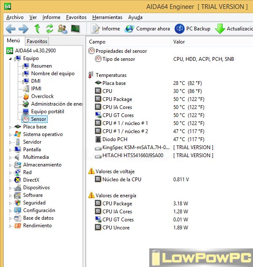The height and width of the screenshot is (267, 253).
Task: Click the Red network icon
Action: pyautogui.click(x=18, y=172)
